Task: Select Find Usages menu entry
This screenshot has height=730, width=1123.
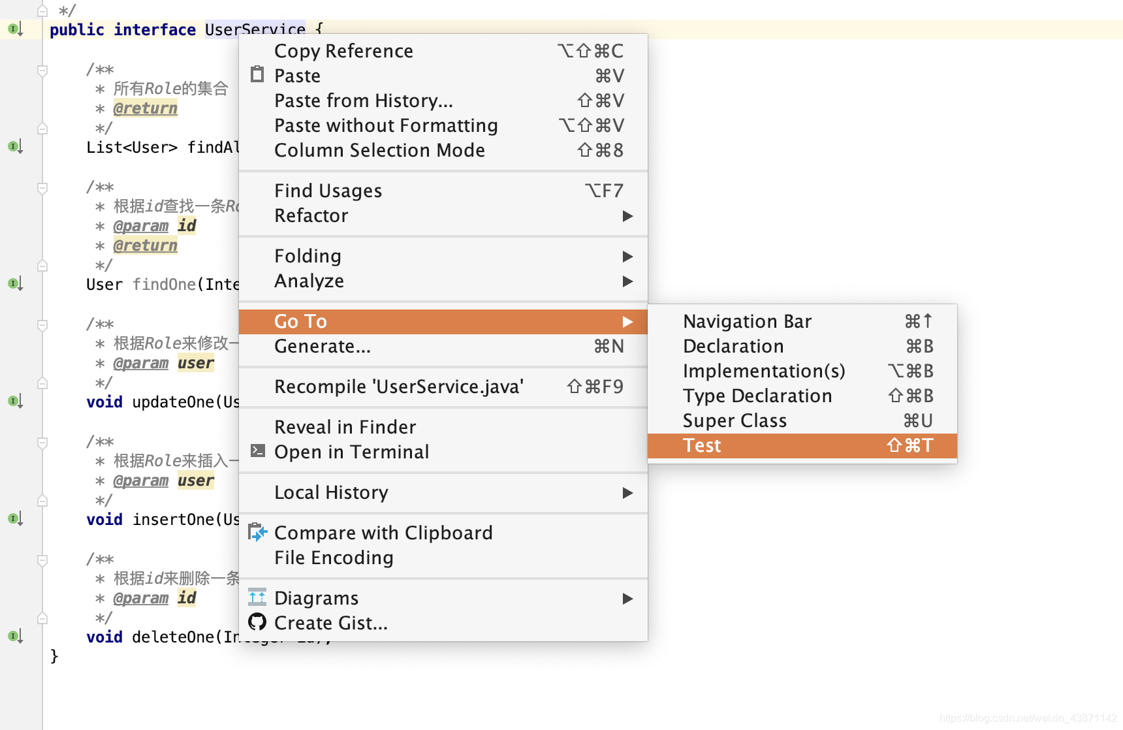Action: point(443,191)
